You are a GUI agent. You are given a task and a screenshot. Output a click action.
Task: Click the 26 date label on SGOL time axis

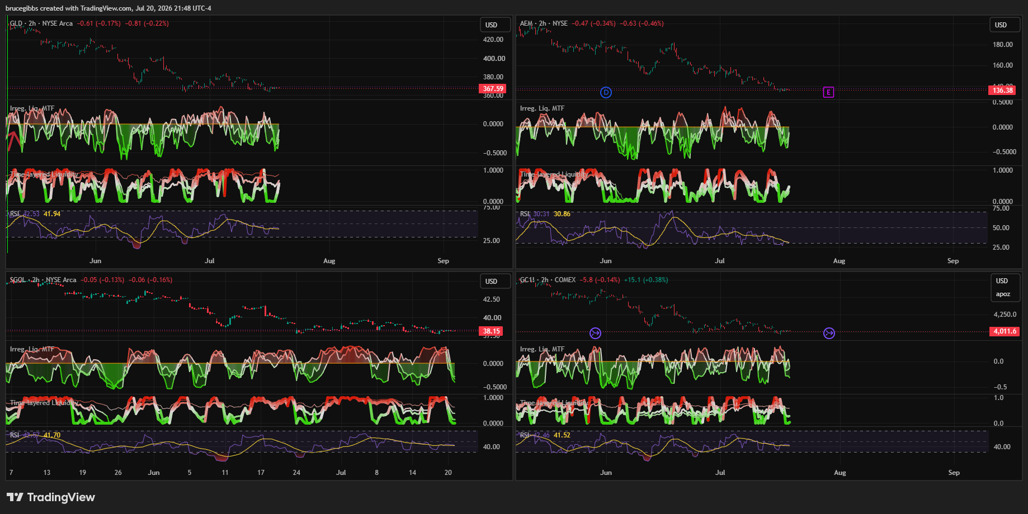[118, 473]
